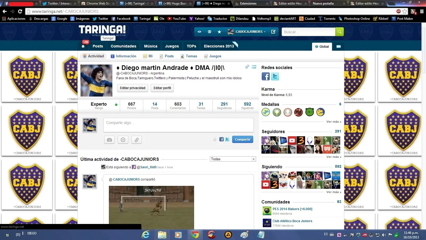The image size is (426, 240).
Task: Click the trophy cup medal
Action: pyautogui.click(x=277, y=112)
